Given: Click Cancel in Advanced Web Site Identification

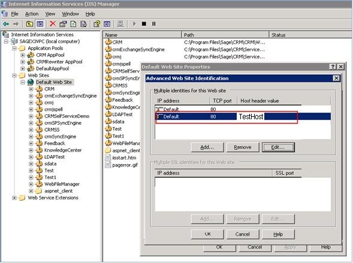Looking at the screenshot, I should click(x=243, y=234).
